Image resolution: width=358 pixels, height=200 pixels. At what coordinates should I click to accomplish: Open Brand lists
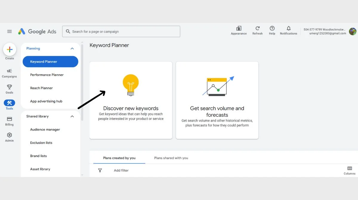pos(38,156)
